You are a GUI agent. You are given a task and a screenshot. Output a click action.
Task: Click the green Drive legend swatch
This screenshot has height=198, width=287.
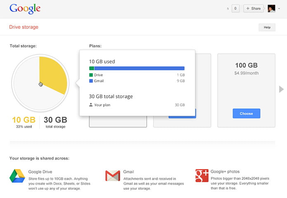pyautogui.click(x=91, y=75)
